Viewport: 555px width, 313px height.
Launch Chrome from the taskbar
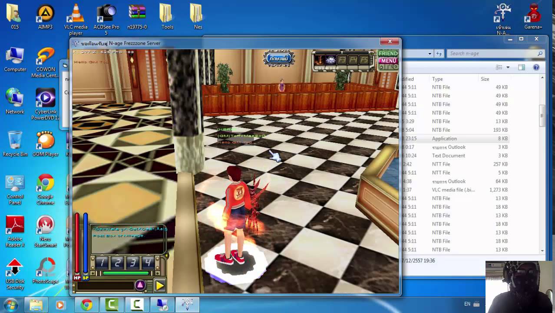86,305
